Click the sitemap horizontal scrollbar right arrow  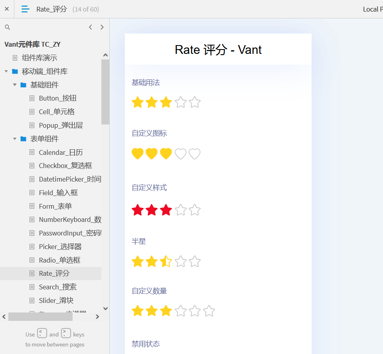[x=97, y=317]
